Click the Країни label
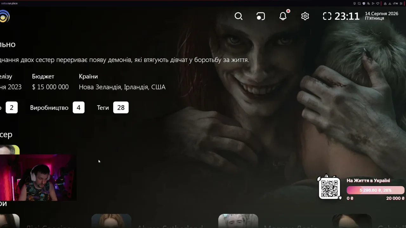The image size is (406, 228). click(x=88, y=76)
